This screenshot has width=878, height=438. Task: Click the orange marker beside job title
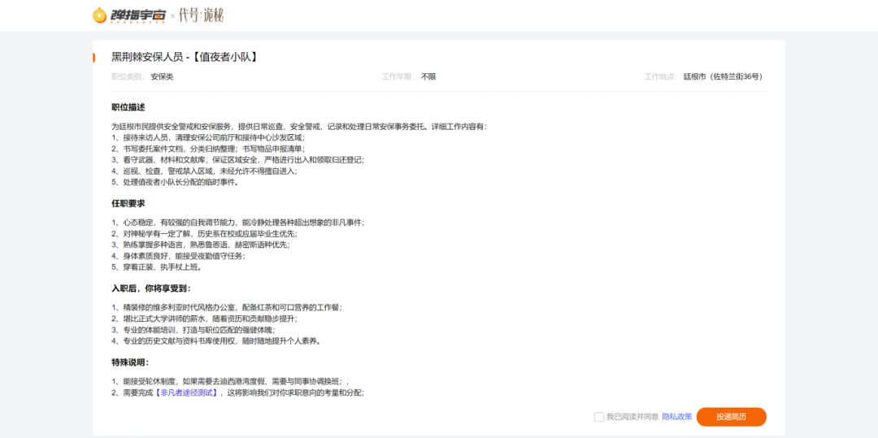[x=94, y=57]
